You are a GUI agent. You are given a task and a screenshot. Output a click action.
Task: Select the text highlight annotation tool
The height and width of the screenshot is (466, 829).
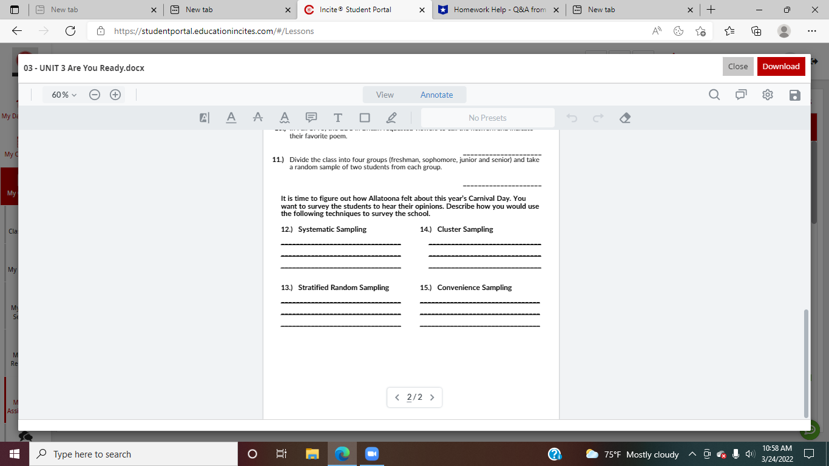[x=204, y=117]
